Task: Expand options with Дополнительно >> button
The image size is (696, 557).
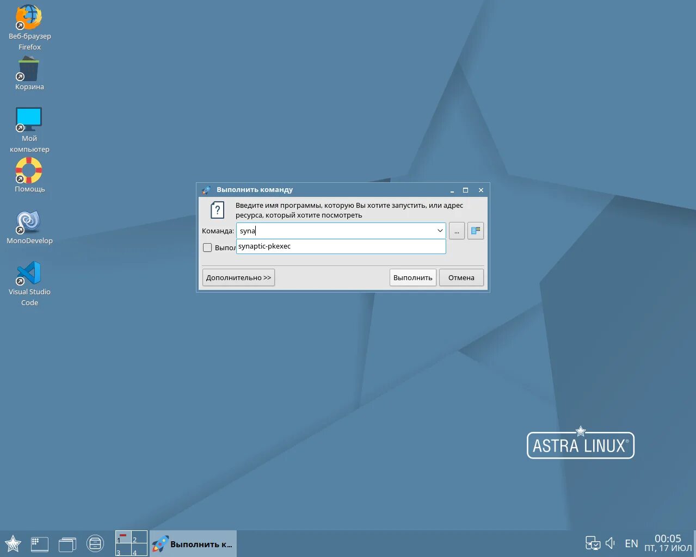Action: (x=238, y=277)
